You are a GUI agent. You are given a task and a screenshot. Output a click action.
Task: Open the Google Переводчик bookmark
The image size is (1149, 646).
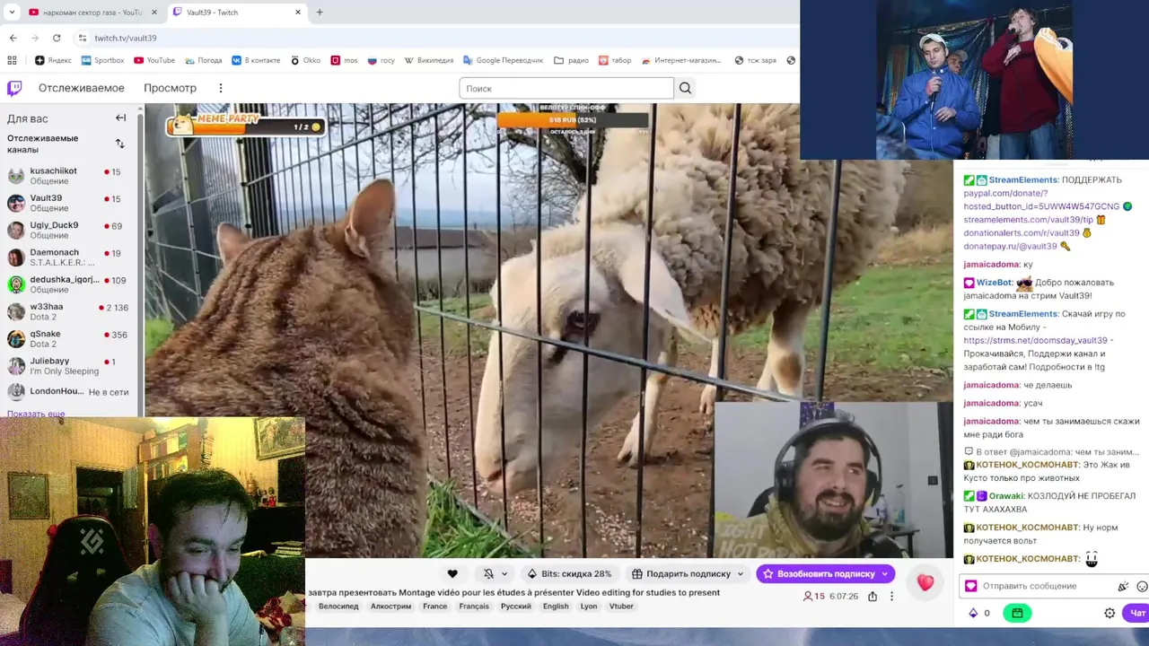[503, 60]
